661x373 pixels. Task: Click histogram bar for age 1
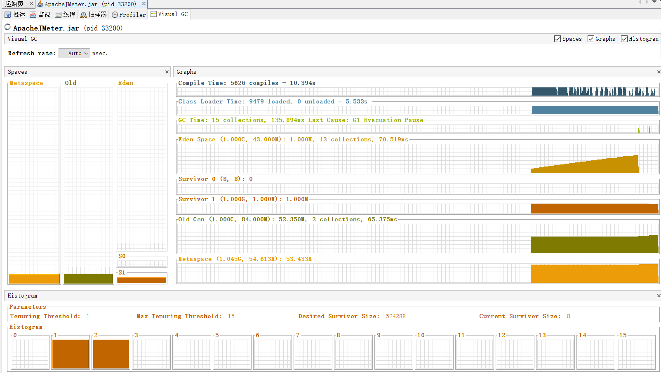pyautogui.click(x=71, y=354)
